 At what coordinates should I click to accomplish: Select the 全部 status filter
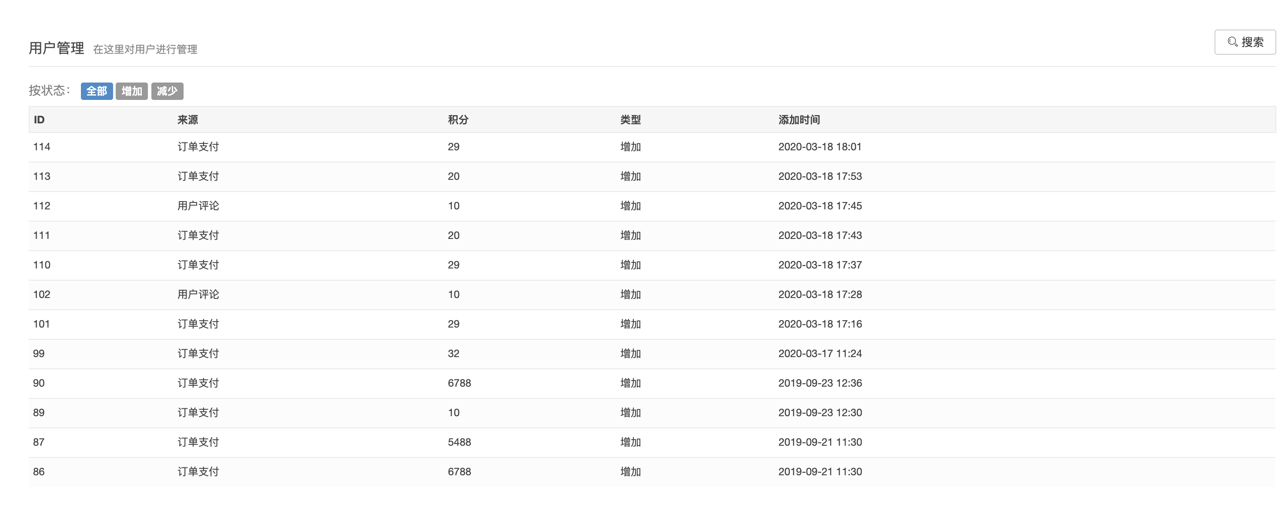click(97, 91)
